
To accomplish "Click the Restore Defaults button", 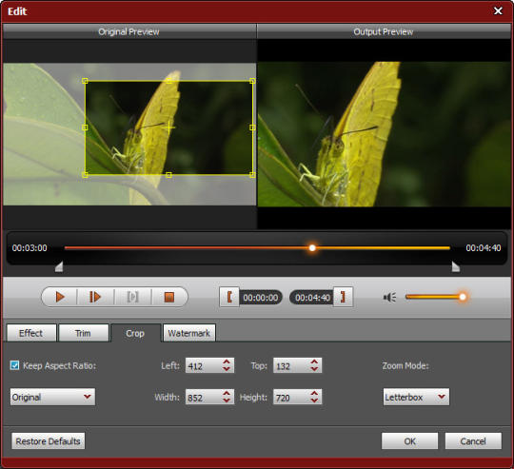I will point(49,441).
